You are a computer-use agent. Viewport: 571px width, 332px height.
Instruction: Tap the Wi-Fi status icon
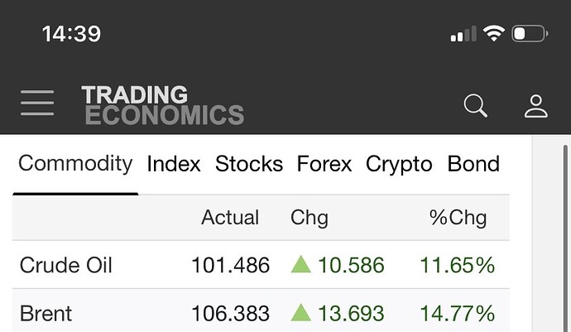coord(494,34)
